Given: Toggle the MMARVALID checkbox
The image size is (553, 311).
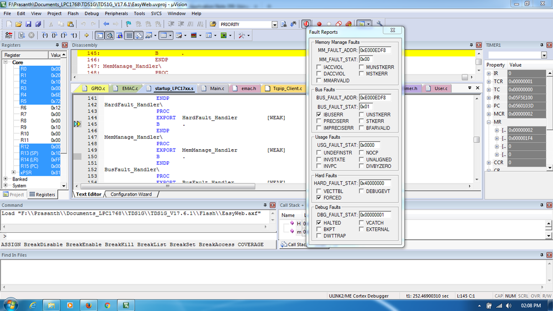Looking at the screenshot, I should (319, 80).
